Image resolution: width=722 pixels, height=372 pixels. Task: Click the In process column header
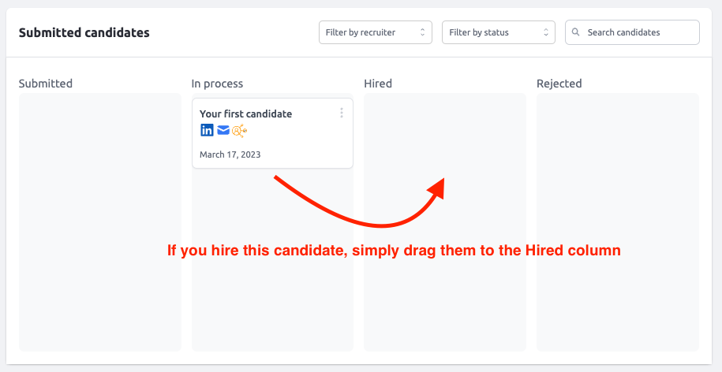pos(217,84)
